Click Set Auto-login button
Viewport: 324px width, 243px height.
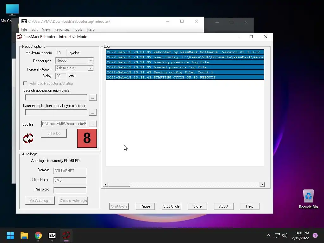40,200
